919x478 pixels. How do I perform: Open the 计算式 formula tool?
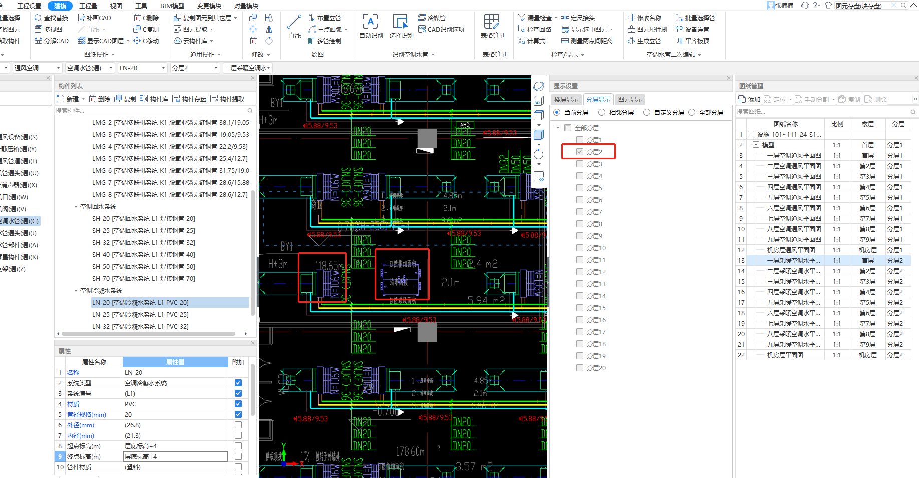coord(532,41)
